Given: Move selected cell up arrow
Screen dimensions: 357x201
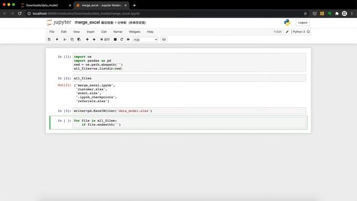Looking at the screenshot, I should (x=87, y=40).
